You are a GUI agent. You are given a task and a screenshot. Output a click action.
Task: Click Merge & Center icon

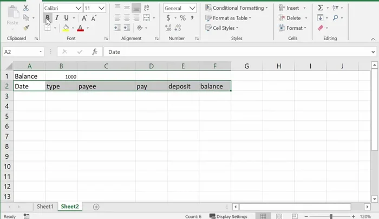[x=147, y=18]
